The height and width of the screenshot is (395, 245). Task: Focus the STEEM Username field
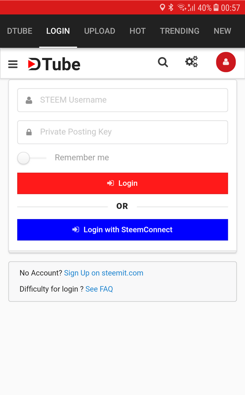(x=122, y=100)
